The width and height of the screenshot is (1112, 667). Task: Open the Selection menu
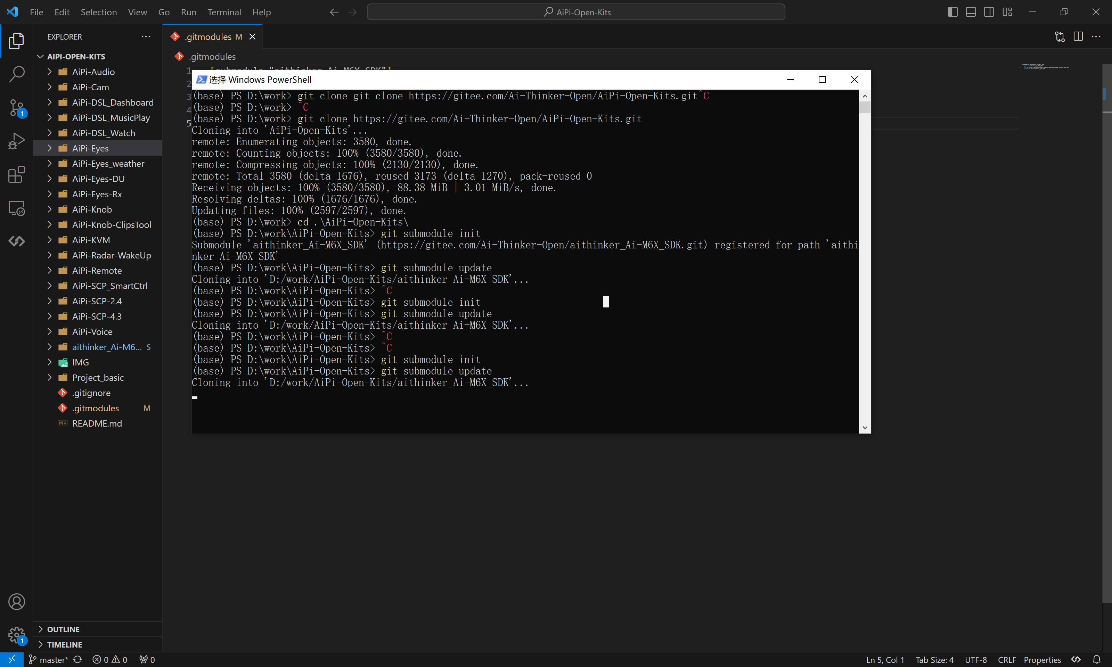99,12
